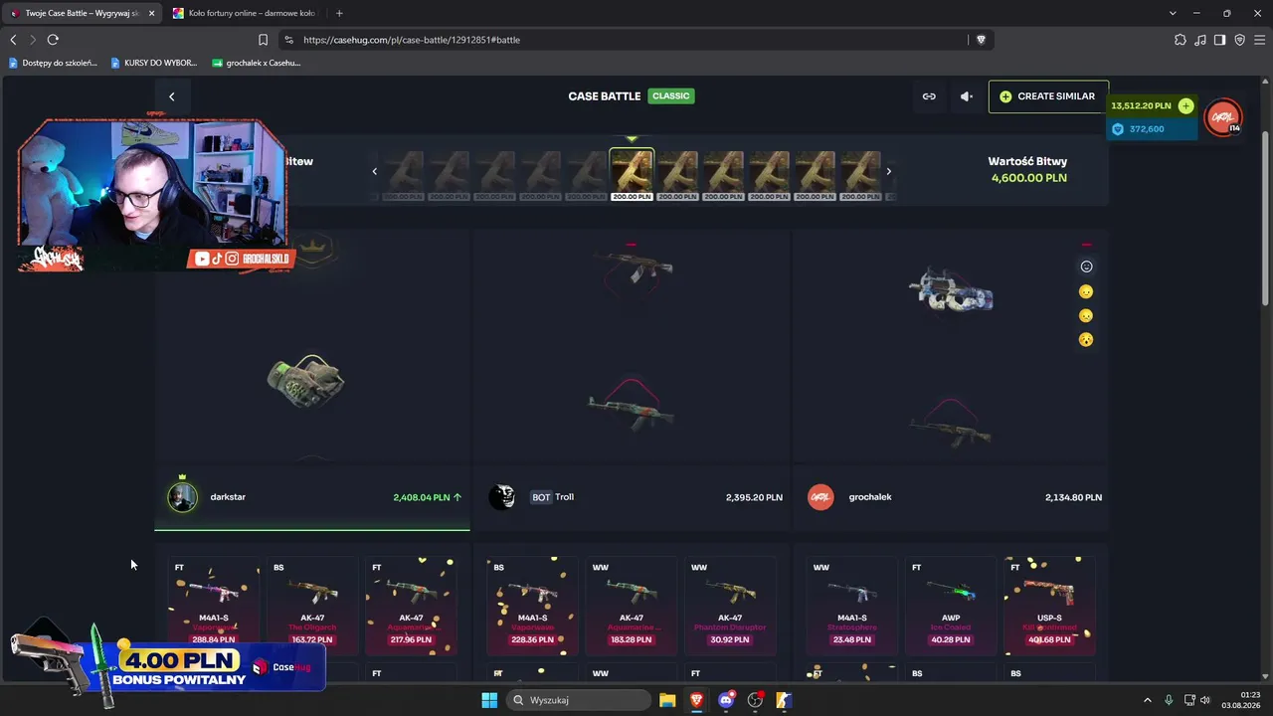Click the CREATE SIMILAR button
This screenshot has height=716, width=1273.
[x=1048, y=96]
